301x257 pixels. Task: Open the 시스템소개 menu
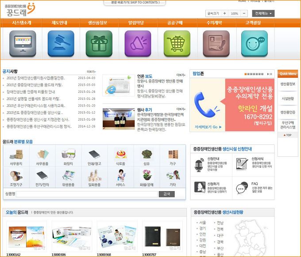tap(22, 23)
